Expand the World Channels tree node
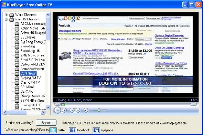Viewport: 203px width, 135px height. 6,15
